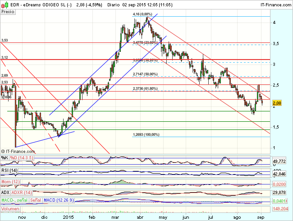Click the 149.204 volume value box
293x221 pixels.
tap(281, 209)
